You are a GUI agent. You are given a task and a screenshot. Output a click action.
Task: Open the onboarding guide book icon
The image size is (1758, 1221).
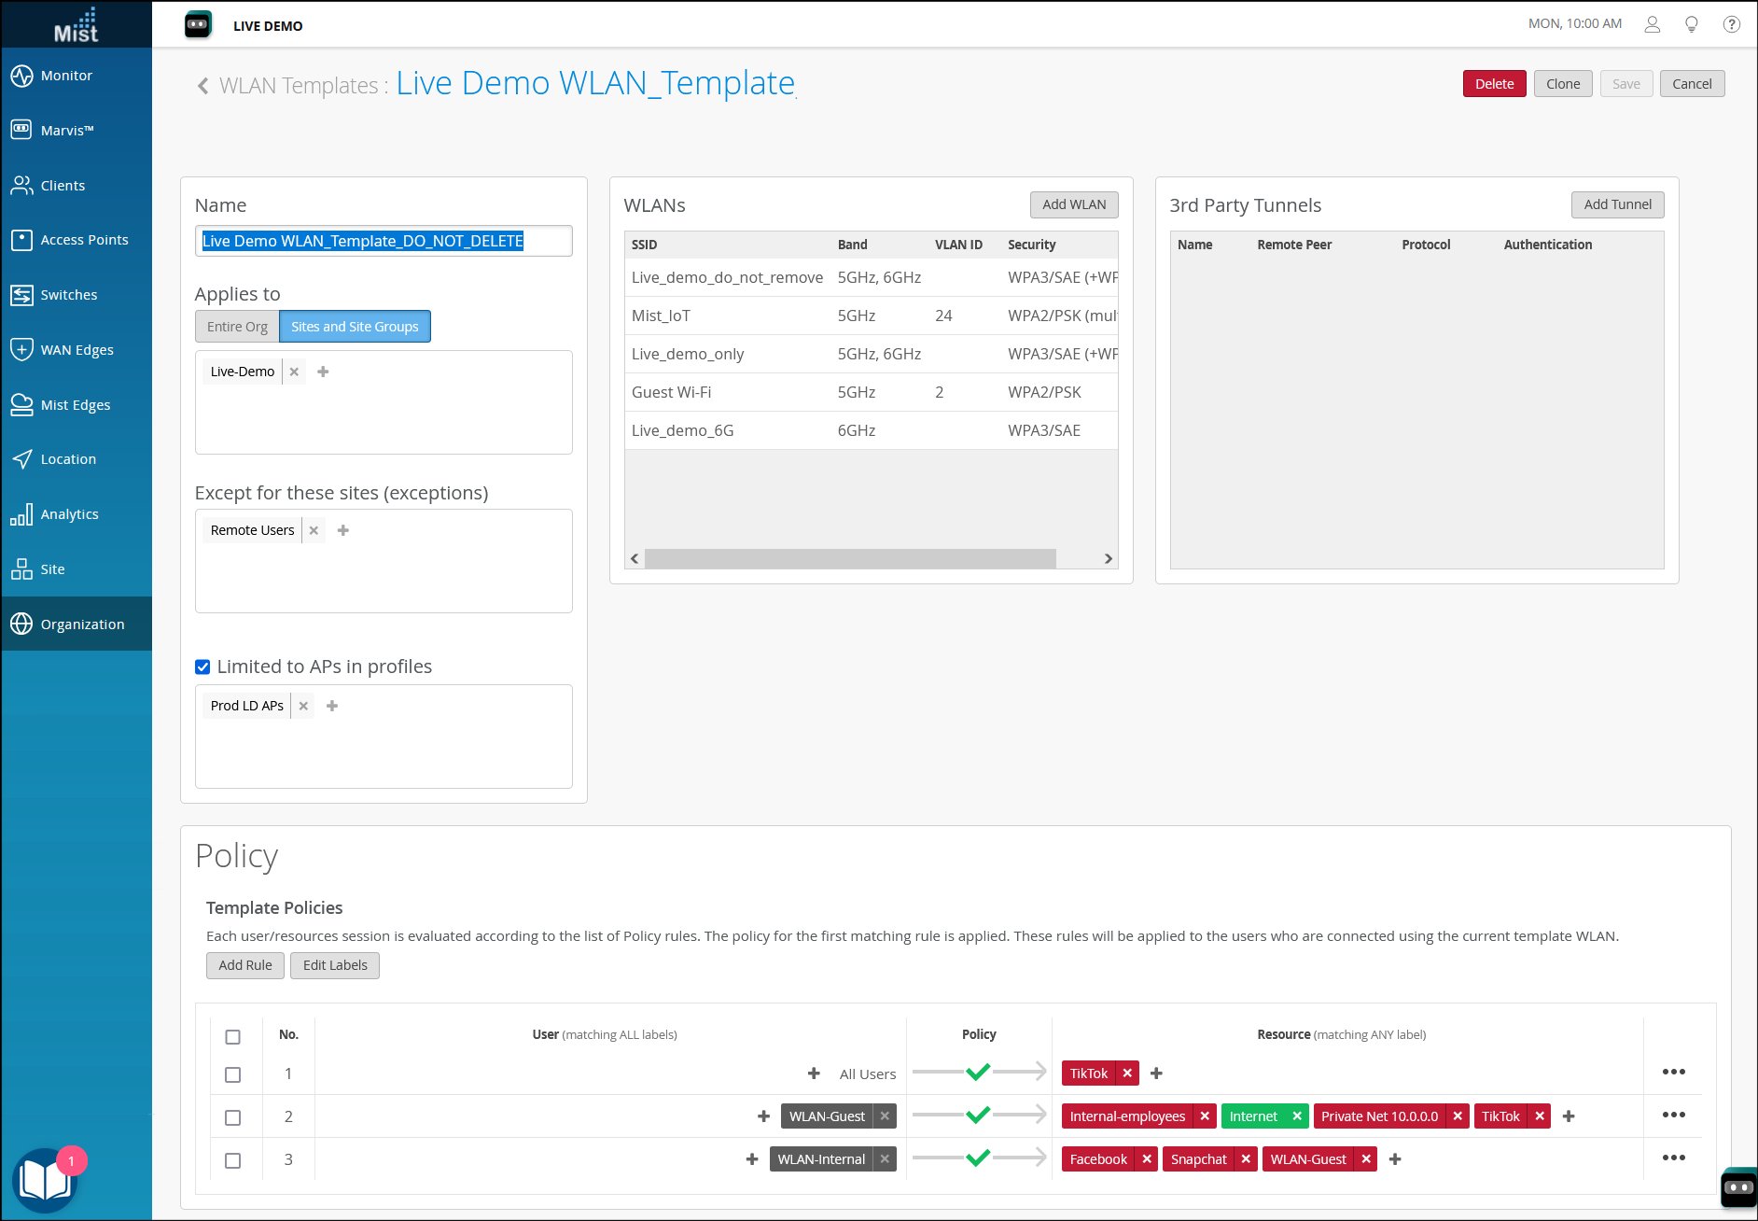(45, 1180)
